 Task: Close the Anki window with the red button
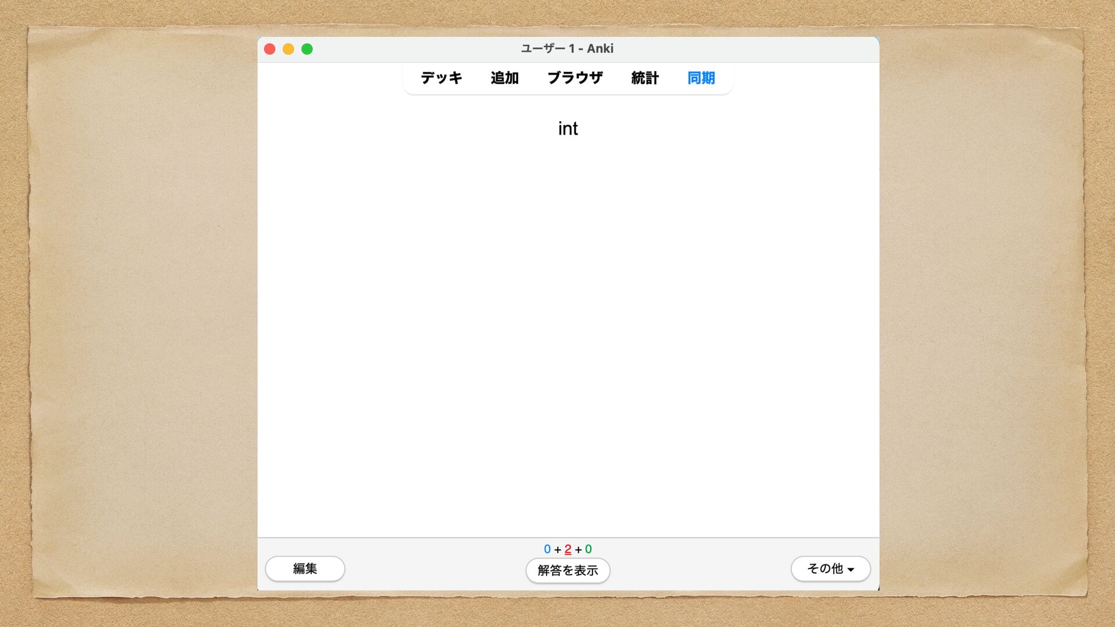point(269,49)
